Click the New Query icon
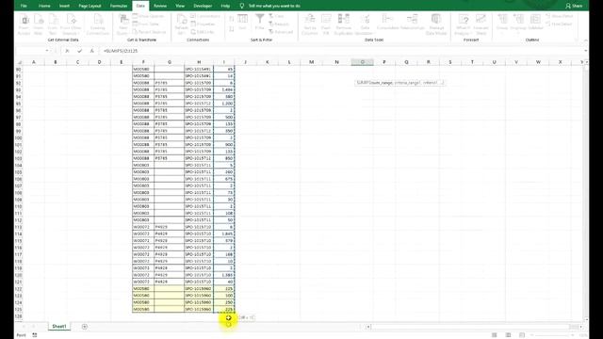 point(123,24)
